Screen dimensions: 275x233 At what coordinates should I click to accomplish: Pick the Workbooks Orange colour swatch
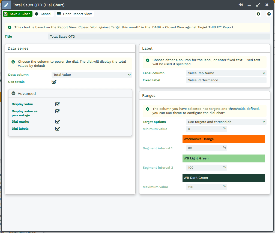pyautogui.click(x=223, y=139)
